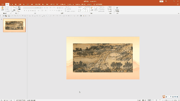The height and width of the screenshot is (101, 180).
Task: Open the font size dropdown arrow
Action: click(x=40, y=8)
